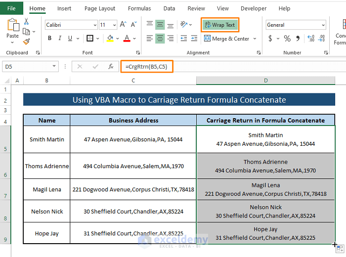The width and height of the screenshot is (346, 257).
Task: Open the Developer ribbon tab
Action: coord(253,8)
